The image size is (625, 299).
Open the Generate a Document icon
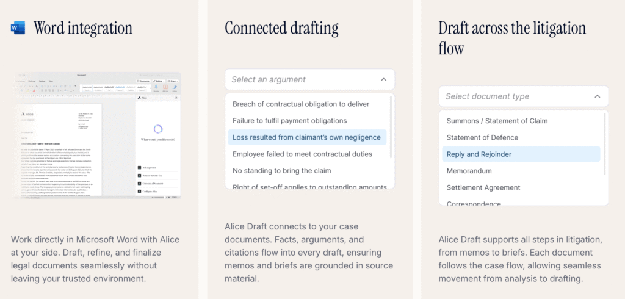(x=140, y=183)
